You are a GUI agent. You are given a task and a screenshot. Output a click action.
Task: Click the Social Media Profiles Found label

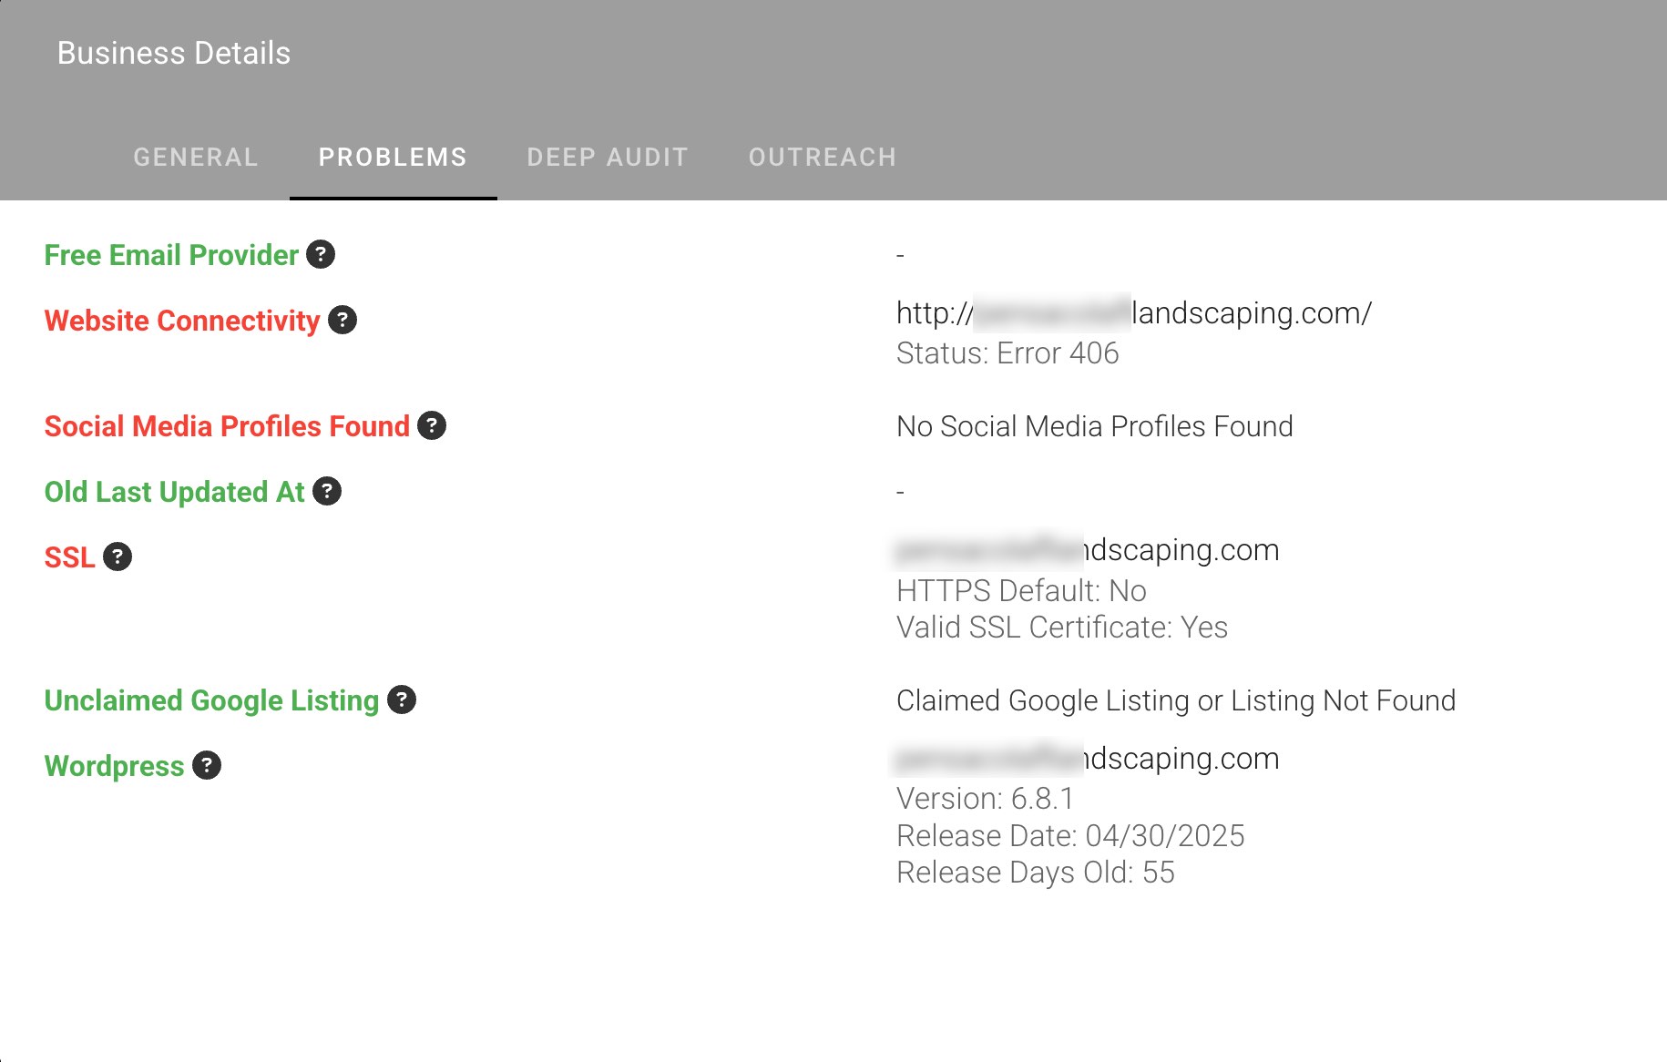tap(227, 426)
